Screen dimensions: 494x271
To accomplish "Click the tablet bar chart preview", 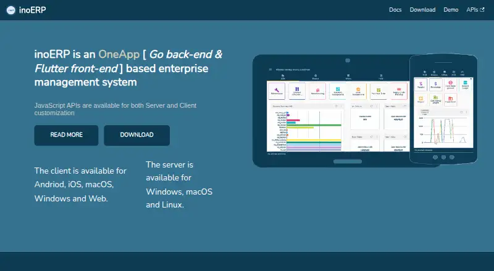I will [x=307, y=131].
